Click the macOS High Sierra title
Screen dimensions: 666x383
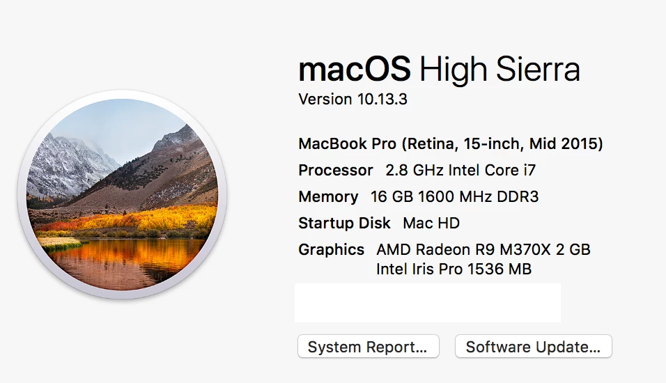439,70
